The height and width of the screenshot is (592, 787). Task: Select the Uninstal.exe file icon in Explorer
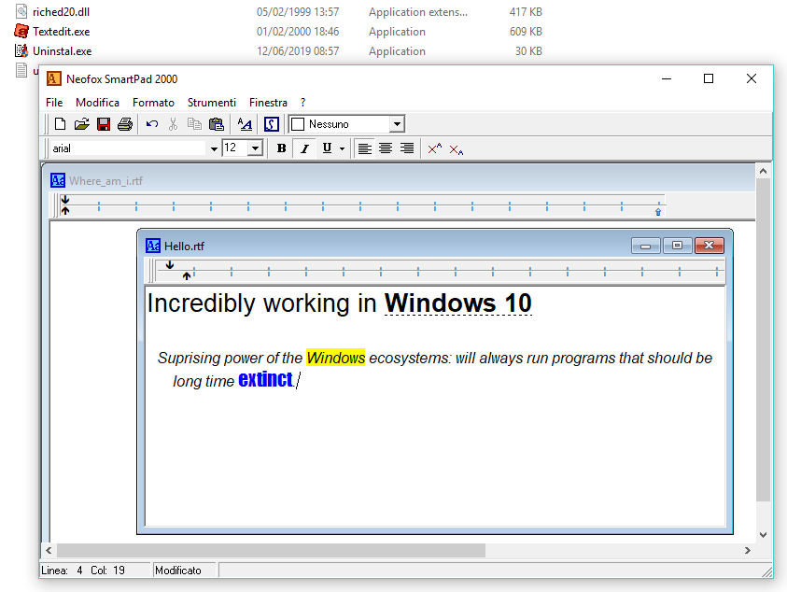point(21,50)
